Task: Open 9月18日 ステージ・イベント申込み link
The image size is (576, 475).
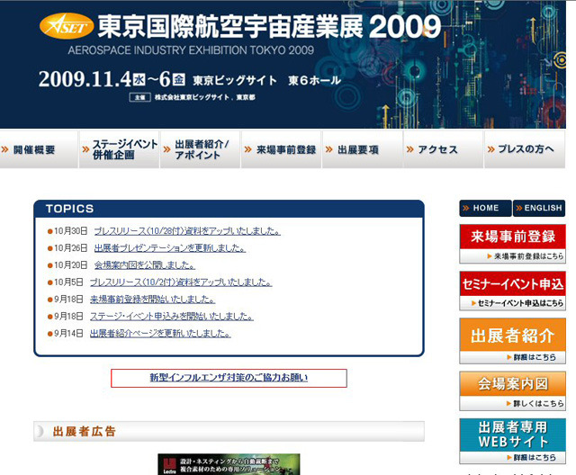Action: [172, 316]
